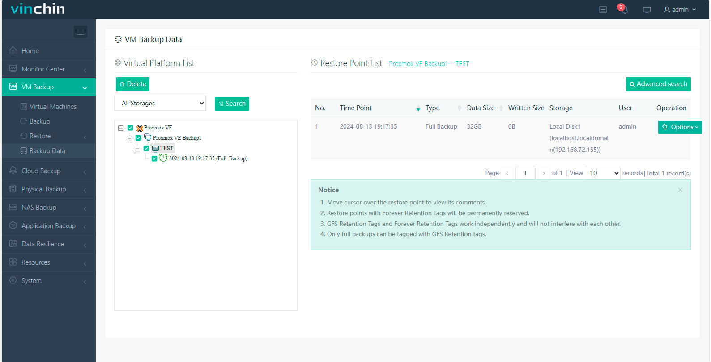Click the Backup Data database icon

click(x=24, y=150)
